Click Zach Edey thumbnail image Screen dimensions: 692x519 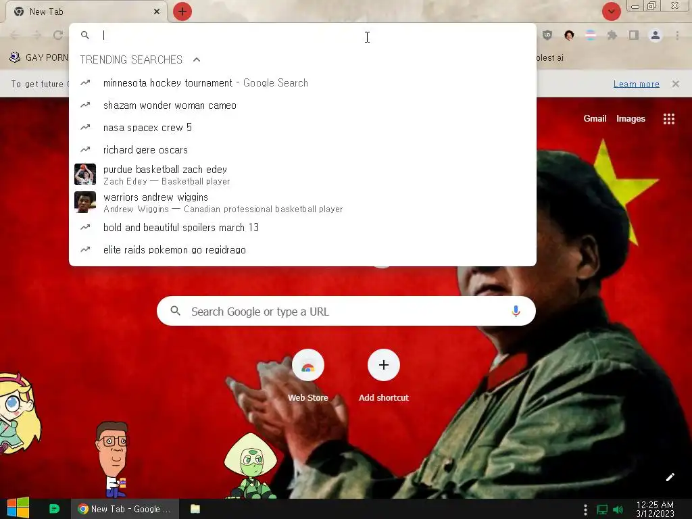[x=85, y=174]
